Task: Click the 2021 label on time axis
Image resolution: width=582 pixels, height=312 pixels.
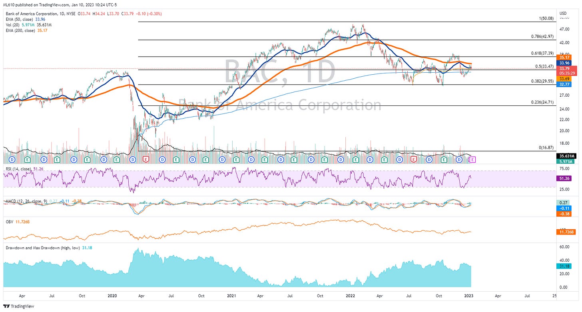Action: pyautogui.click(x=232, y=296)
